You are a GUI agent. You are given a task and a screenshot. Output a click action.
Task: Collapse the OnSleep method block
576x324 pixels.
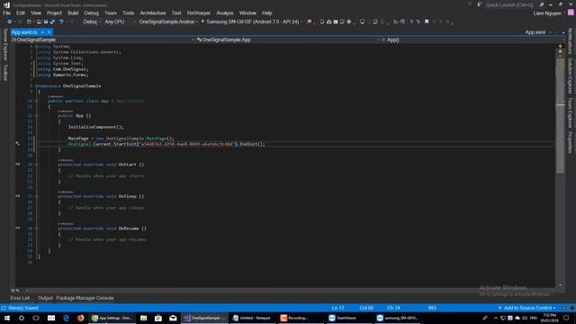[36, 196]
